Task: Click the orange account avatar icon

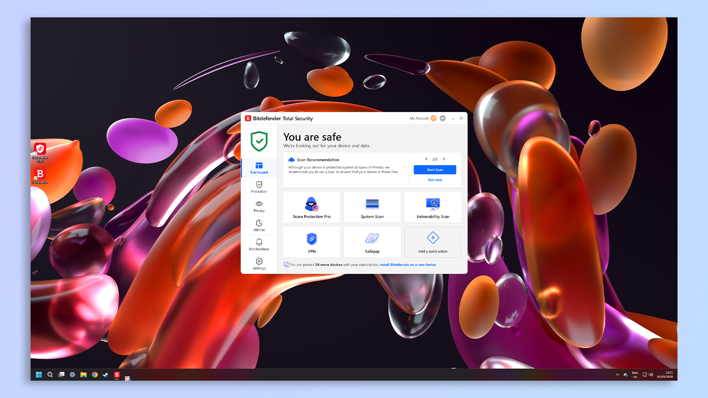Action: pyautogui.click(x=433, y=118)
